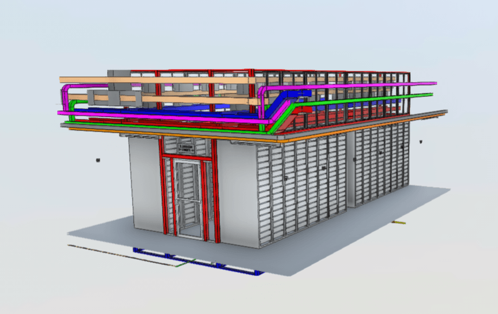Image resolution: width=498 pixels, height=314 pixels.
Task: Select the yellow marker beside the floor slab
Action: point(398,223)
